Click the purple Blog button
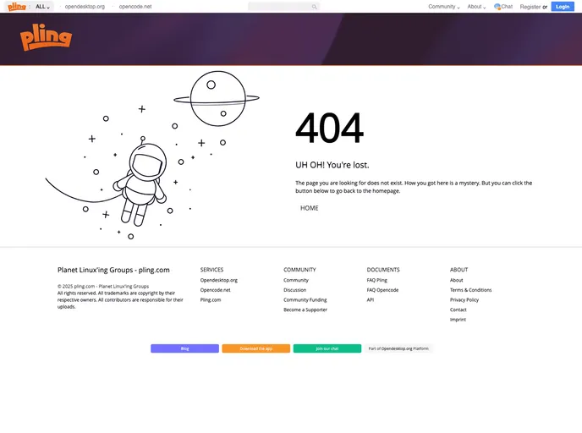Screen dimensions: 582x433 (185, 348)
